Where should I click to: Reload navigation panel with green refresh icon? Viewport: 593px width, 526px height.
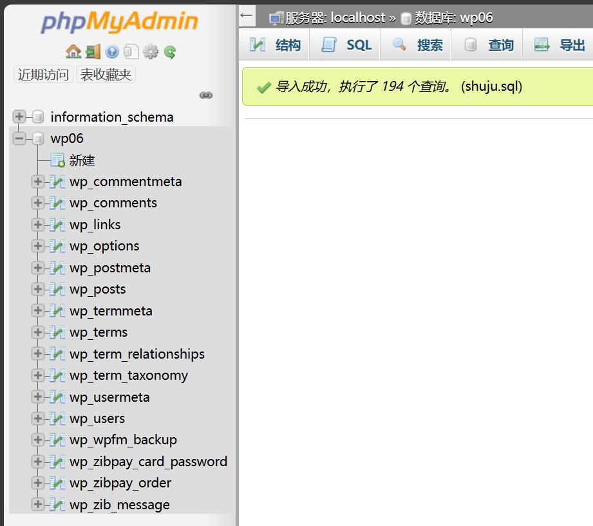tap(170, 52)
